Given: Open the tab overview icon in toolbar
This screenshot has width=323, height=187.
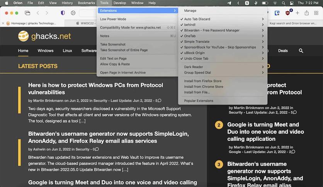Looking at the screenshot, I should pyautogui.click(x=27, y=13).
